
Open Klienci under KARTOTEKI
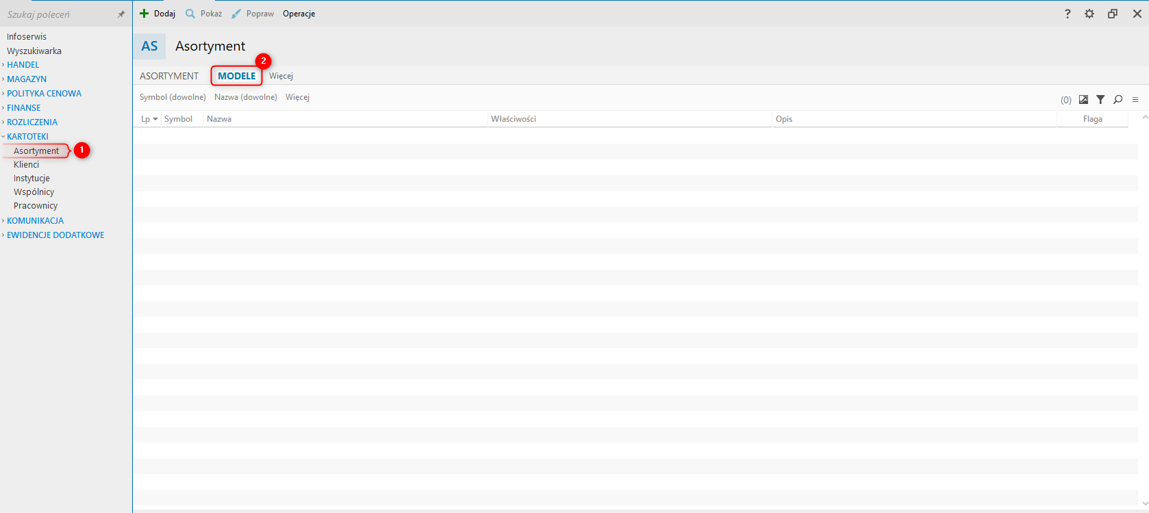coord(26,165)
